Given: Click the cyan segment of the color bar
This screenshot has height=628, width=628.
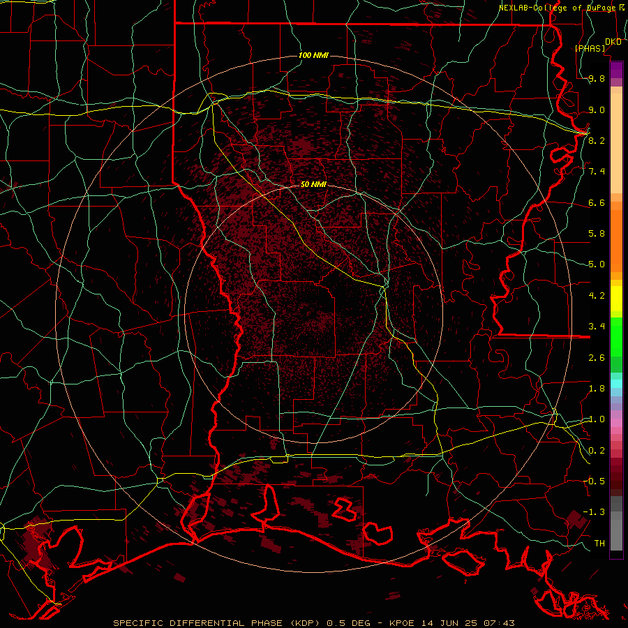Looking at the screenshot, I should tap(616, 383).
